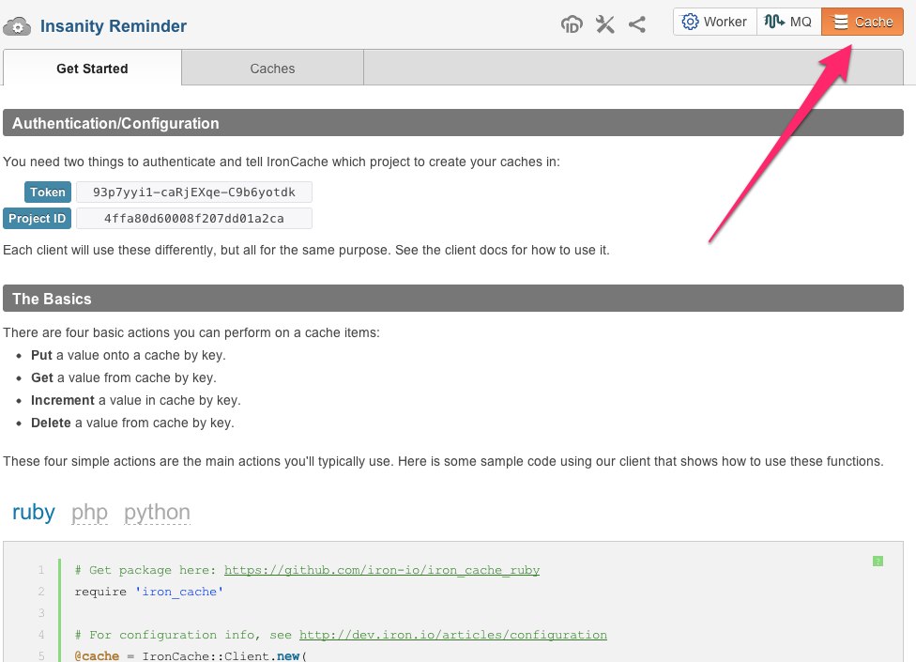916x662 pixels.
Task: Click the Token value field
Action: tap(194, 192)
